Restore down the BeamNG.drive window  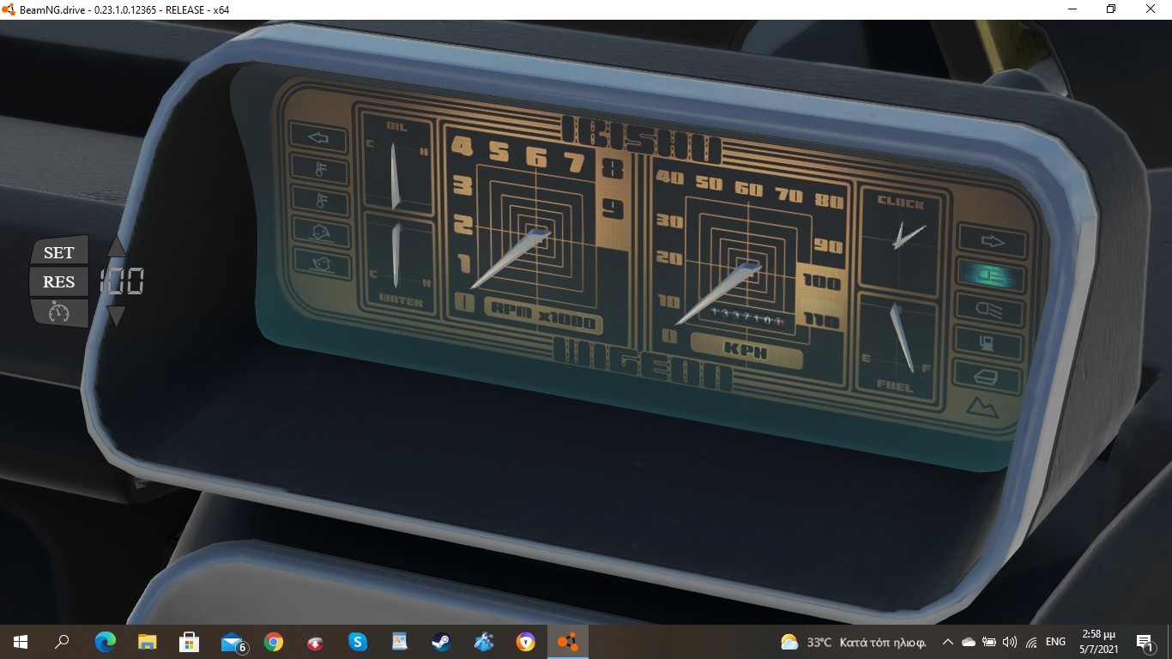pyautogui.click(x=1112, y=9)
